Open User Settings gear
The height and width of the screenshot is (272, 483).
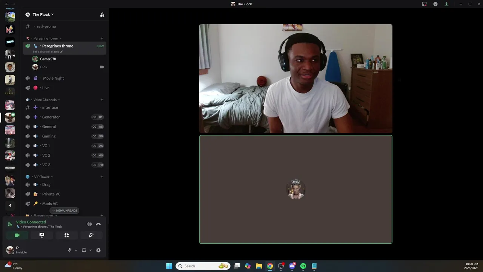98,250
